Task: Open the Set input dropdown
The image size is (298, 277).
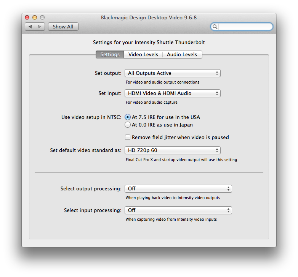Action: (x=173, y=93)
